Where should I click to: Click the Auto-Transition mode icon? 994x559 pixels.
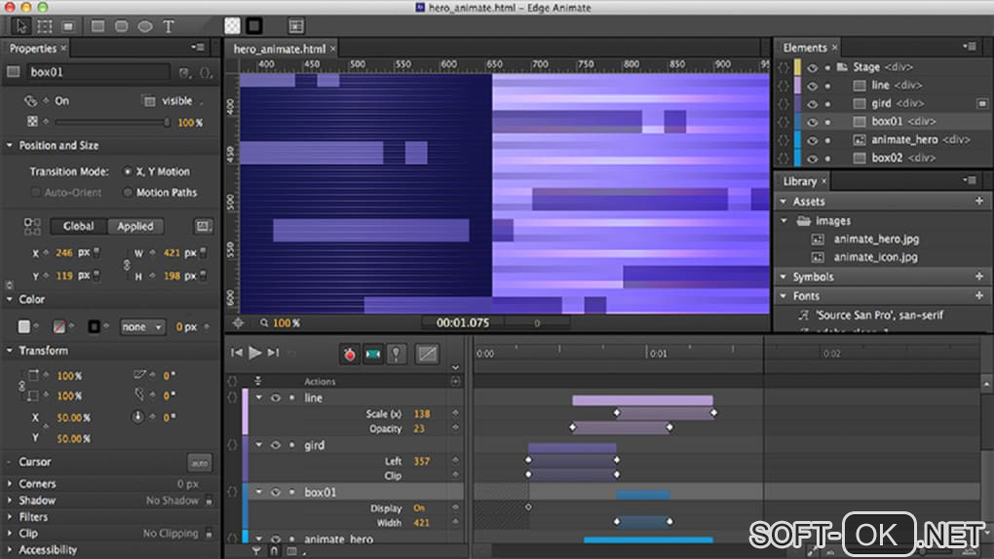pyautogui.click(x=372, y=354)
